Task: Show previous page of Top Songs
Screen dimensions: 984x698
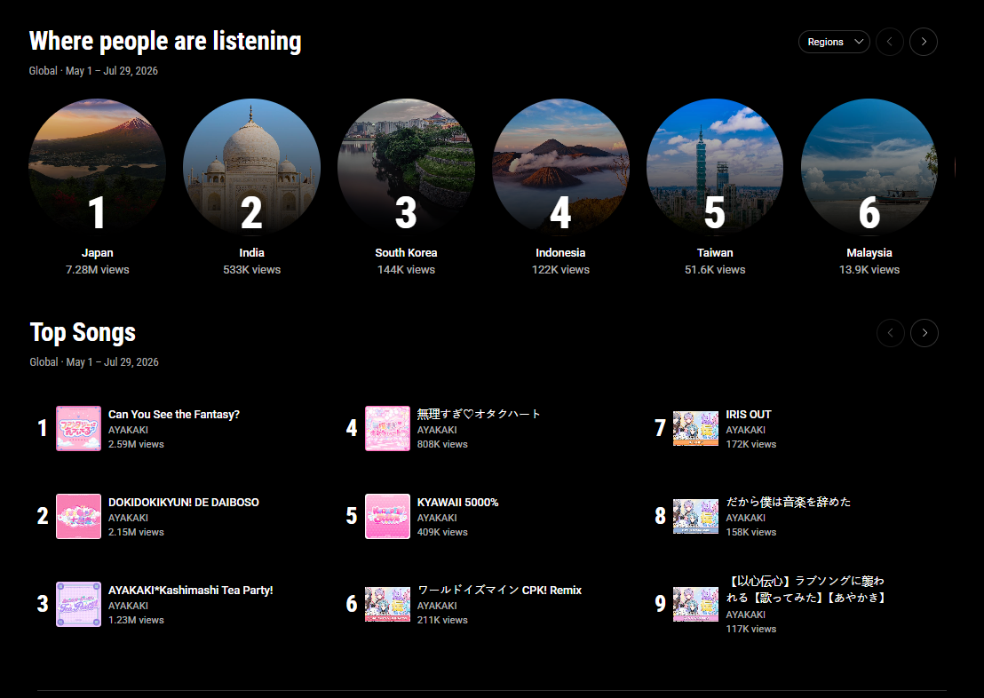Action: 891,333
